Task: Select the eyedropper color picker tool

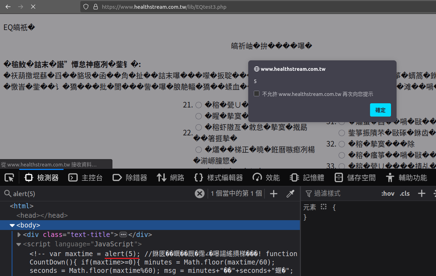Action: point(290,194)
